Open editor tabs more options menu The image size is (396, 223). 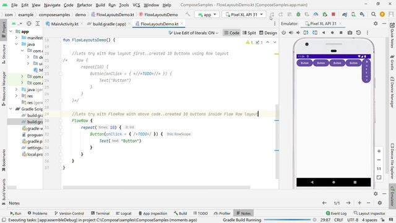tap(275, 24)
